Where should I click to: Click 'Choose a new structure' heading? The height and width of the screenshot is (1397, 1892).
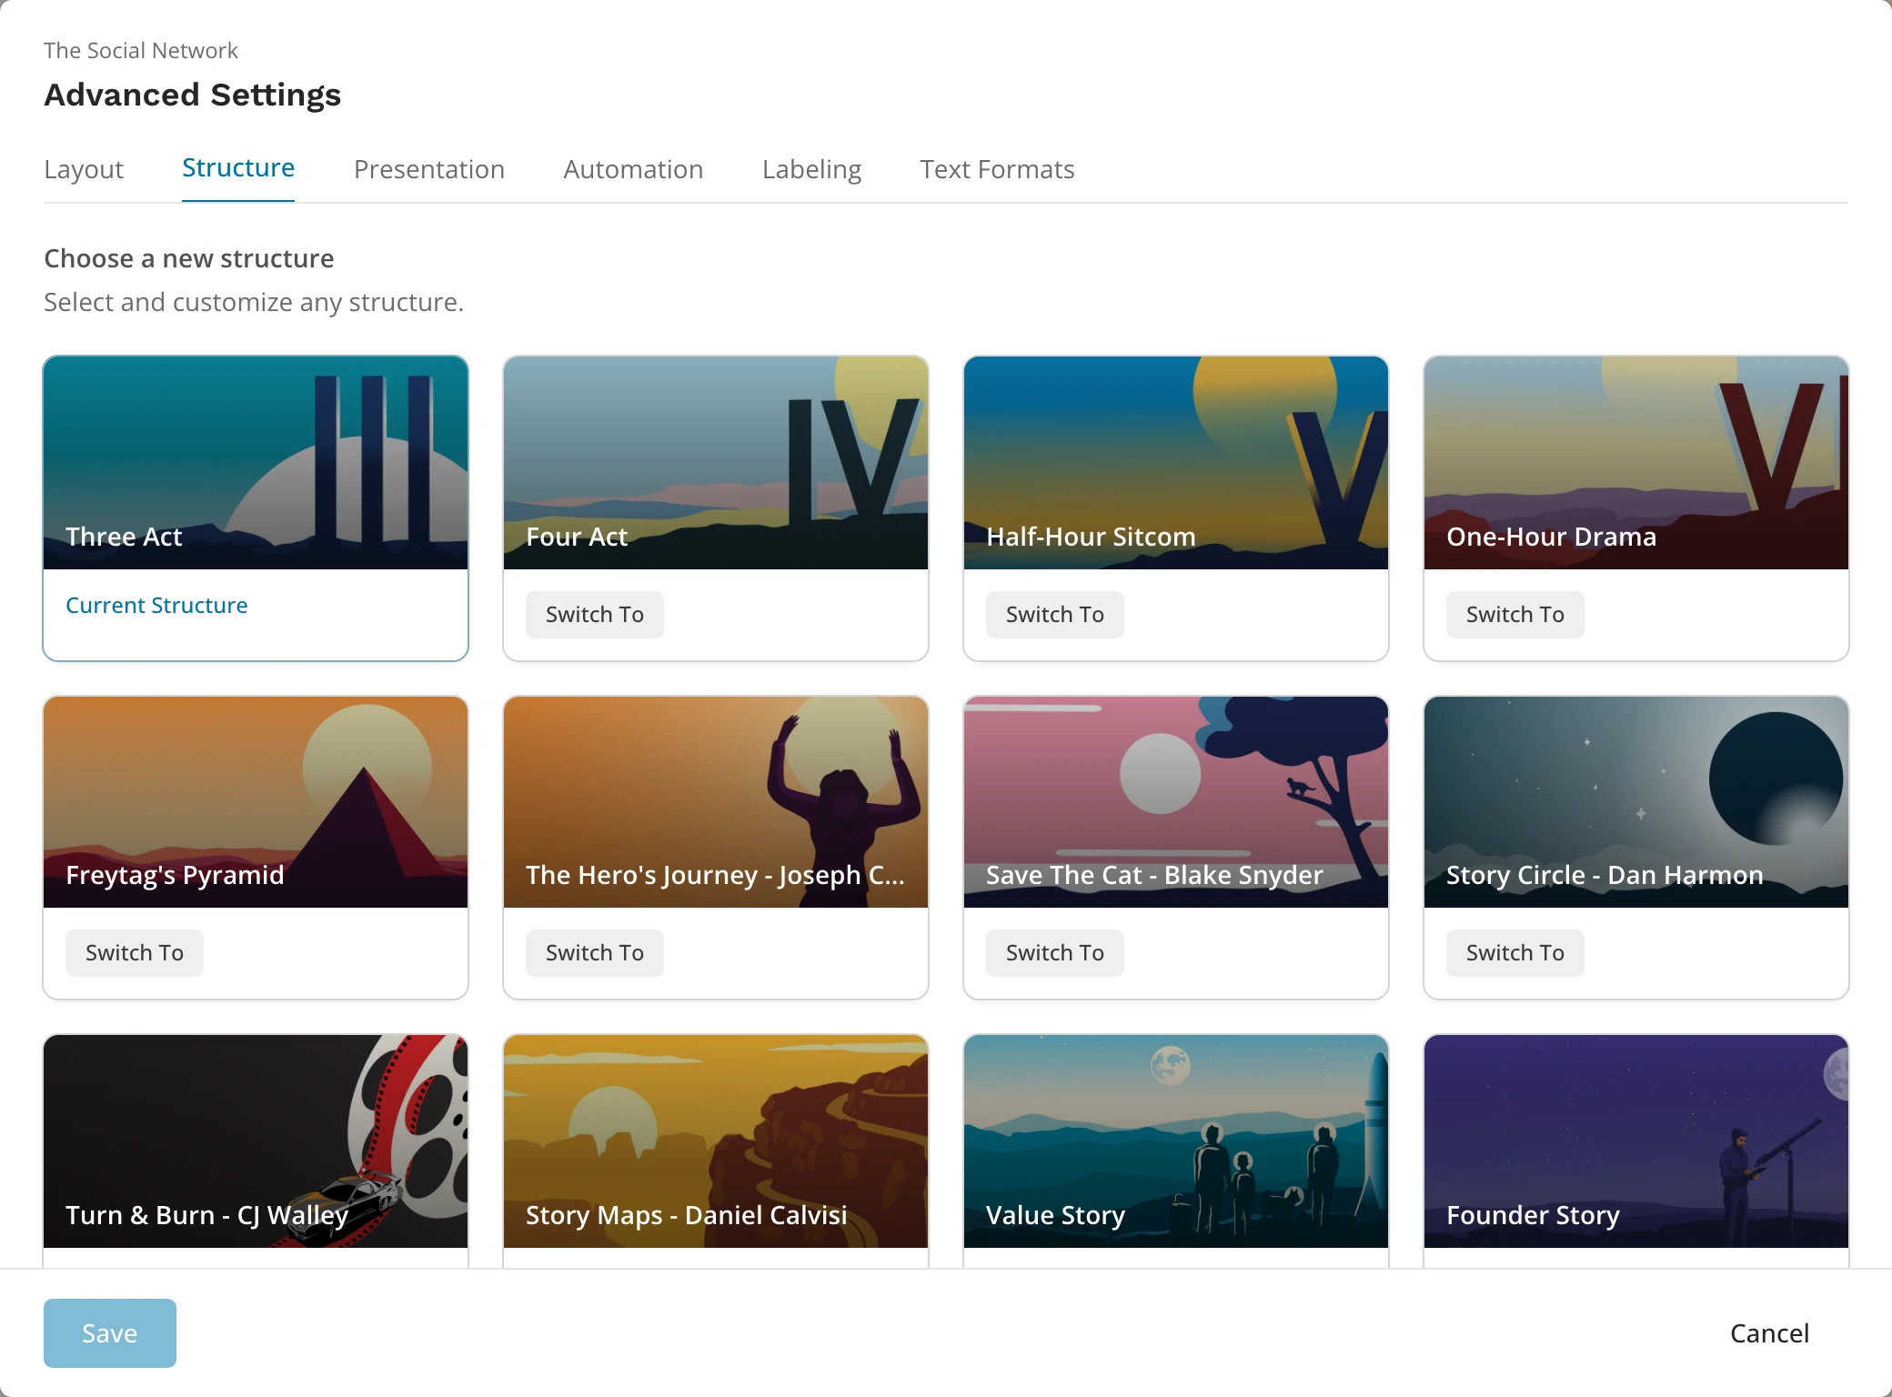189,258
